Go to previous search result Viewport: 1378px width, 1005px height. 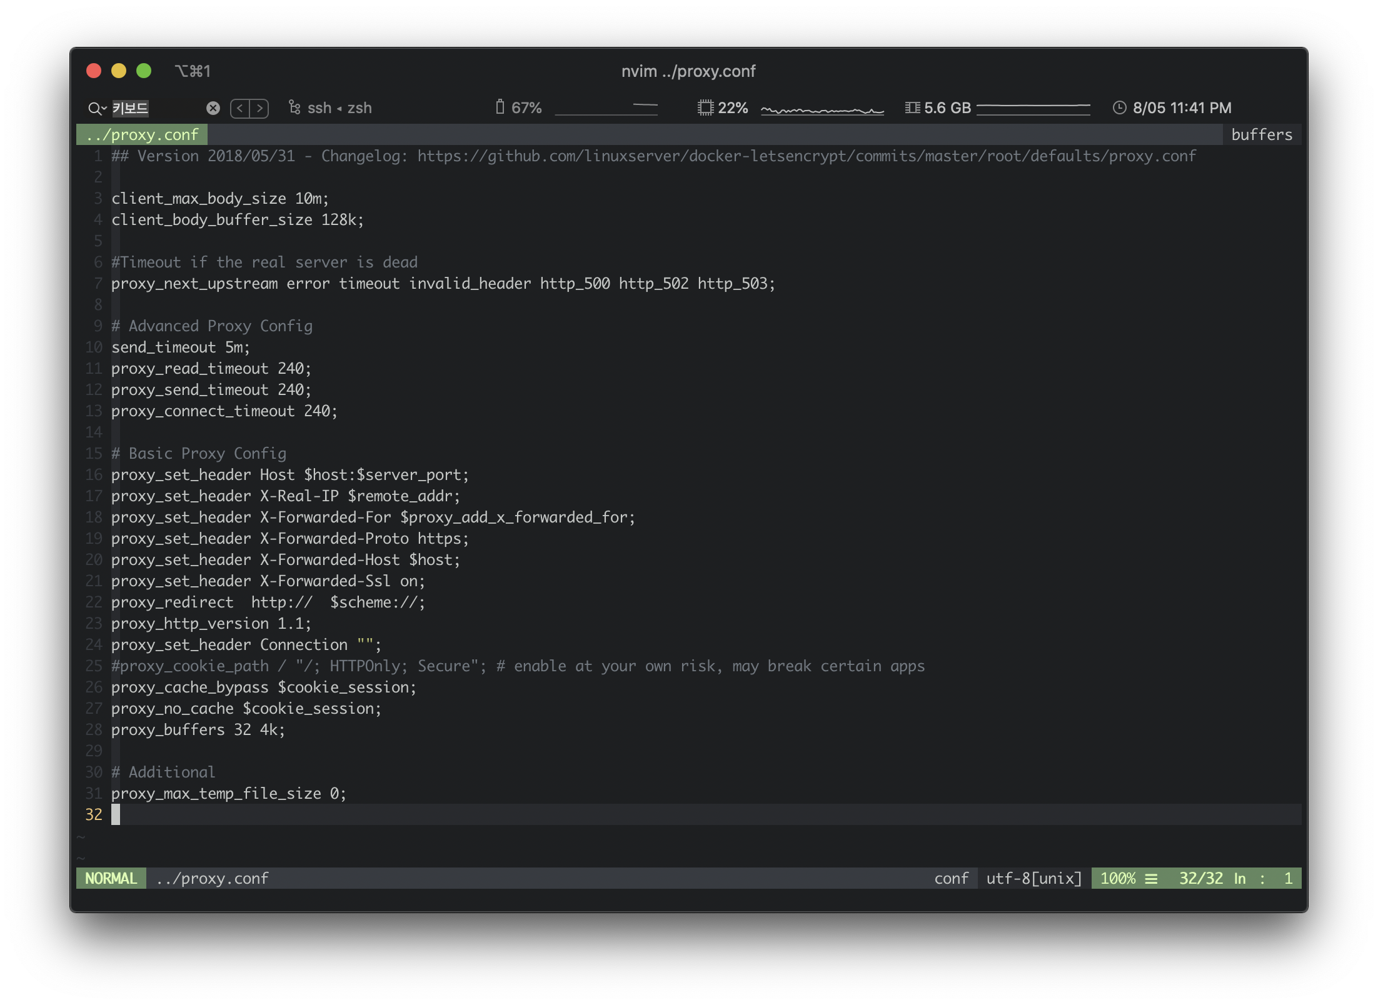point(240,108)
